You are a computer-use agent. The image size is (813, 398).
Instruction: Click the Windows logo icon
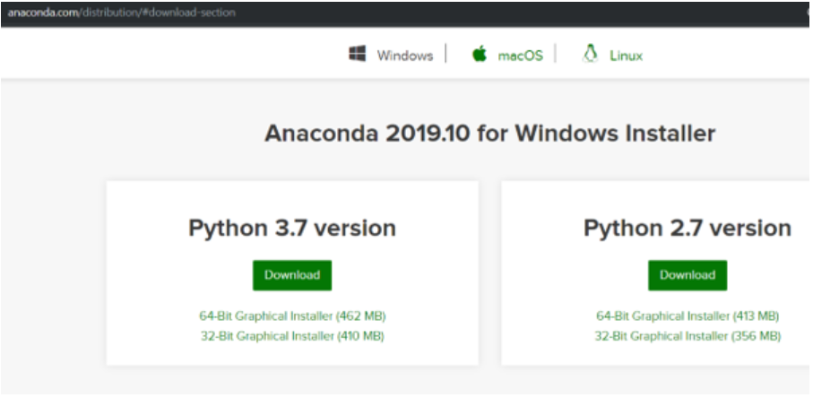pyautogui.click(x=358, y=54)
